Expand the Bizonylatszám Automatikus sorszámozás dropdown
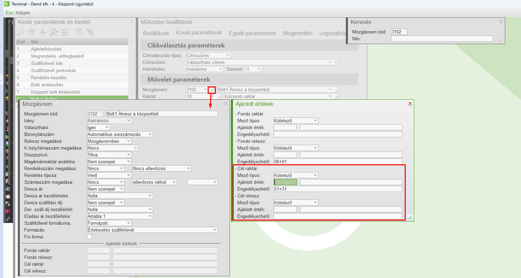521x278 pixels. (150, 134)
